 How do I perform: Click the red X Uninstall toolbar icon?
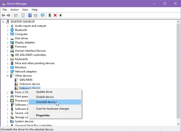click(x=55, y=15)
